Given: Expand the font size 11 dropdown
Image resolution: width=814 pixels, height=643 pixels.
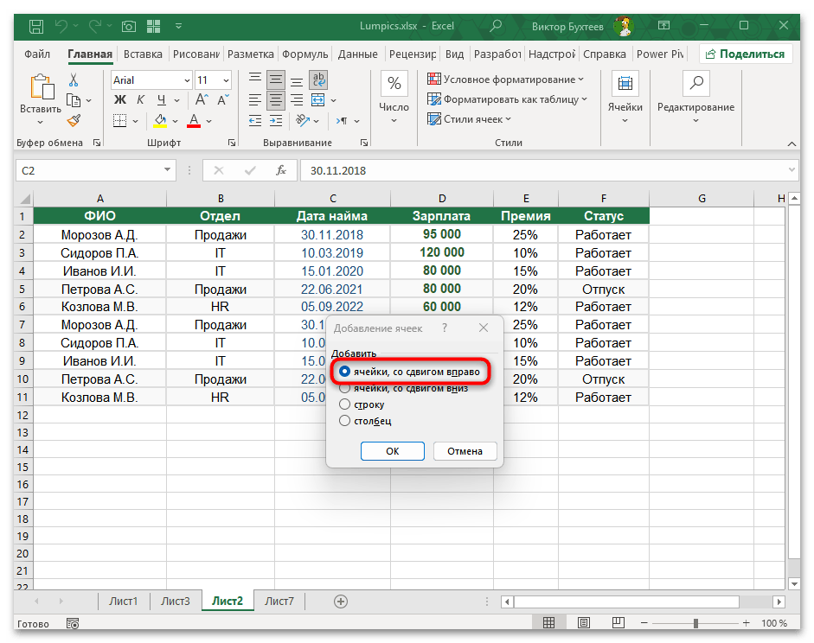Looking at the screenshot, I should 228,80.
